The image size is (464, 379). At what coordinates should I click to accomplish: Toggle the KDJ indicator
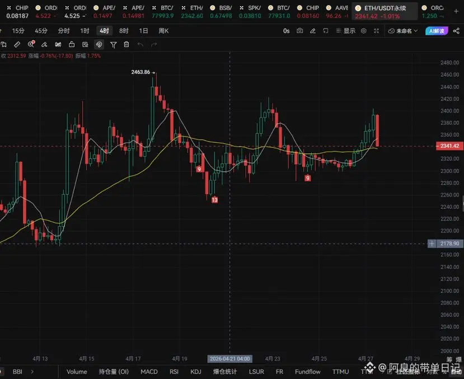tap(195, 372)
